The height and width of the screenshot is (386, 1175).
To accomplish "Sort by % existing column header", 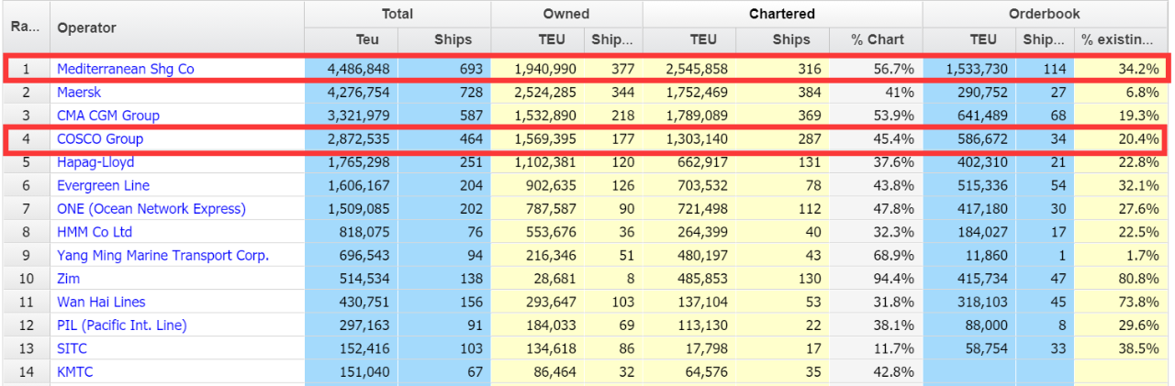I will [1121, 40].
